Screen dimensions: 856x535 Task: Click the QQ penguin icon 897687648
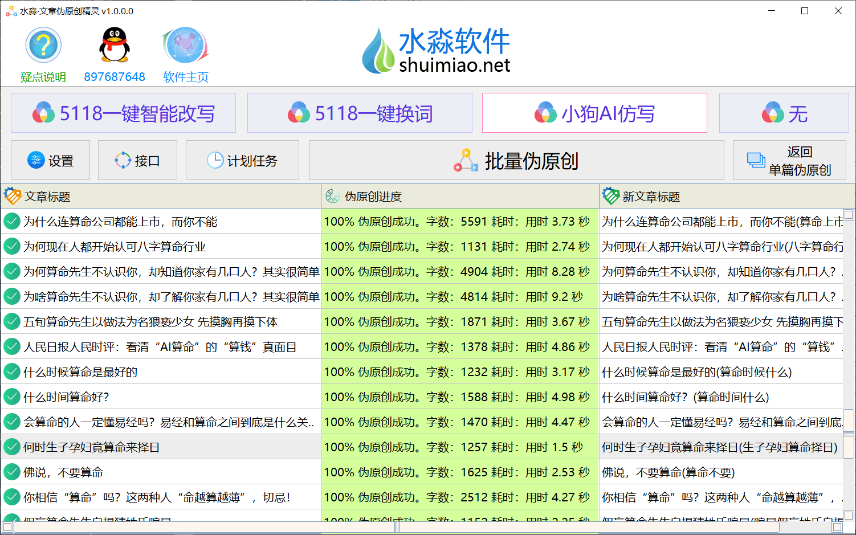tap(115, 45)
